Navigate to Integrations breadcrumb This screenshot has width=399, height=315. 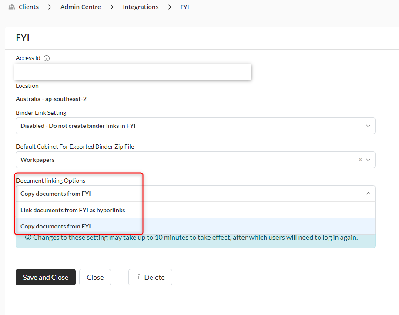click(x=141, y=7)
